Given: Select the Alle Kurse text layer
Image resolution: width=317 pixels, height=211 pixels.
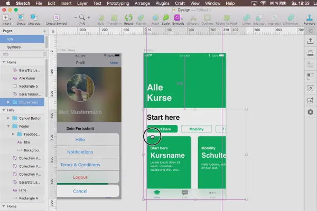Looking at the screenshot, I should pos(22,78).
